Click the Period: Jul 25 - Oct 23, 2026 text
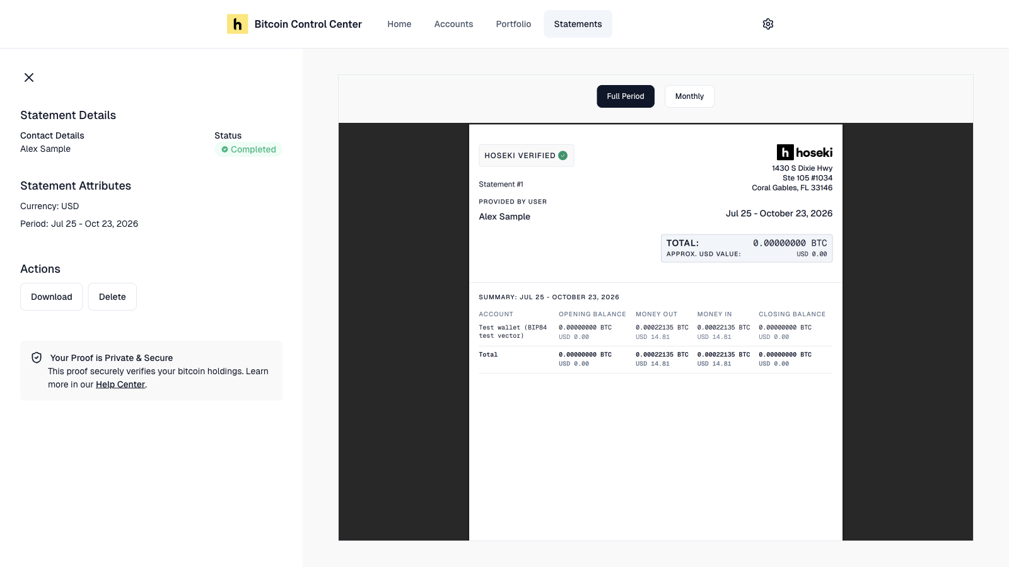Screen dimensions: 1009x567 coord(79,224)
